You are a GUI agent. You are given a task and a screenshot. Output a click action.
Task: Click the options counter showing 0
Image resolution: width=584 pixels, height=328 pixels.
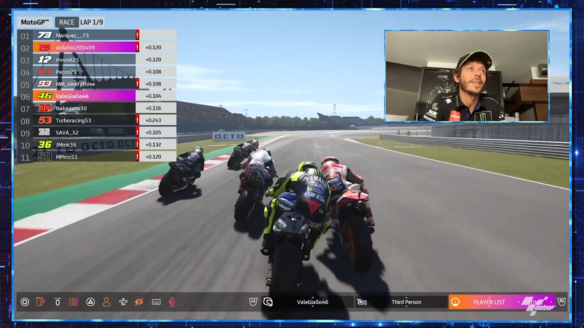coord(57,302)
